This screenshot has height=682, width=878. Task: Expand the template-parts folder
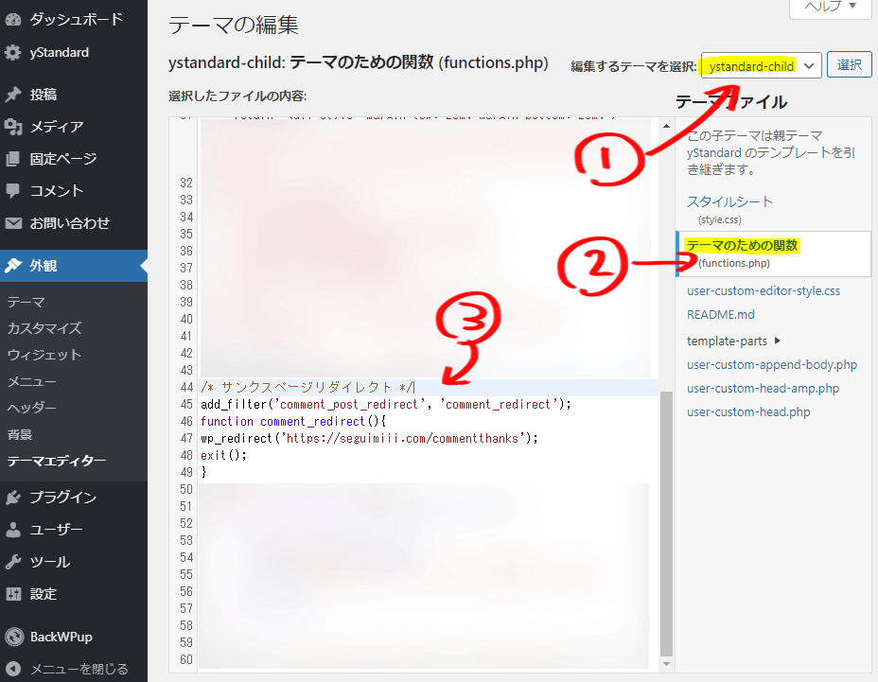(x=733, y=341)
